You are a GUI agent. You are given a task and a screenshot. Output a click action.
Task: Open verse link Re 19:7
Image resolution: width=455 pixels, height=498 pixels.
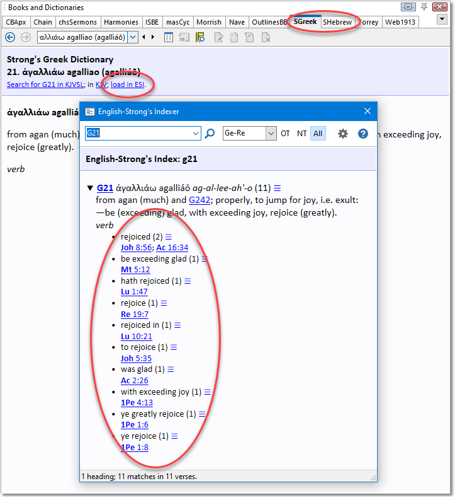(135, 315)
